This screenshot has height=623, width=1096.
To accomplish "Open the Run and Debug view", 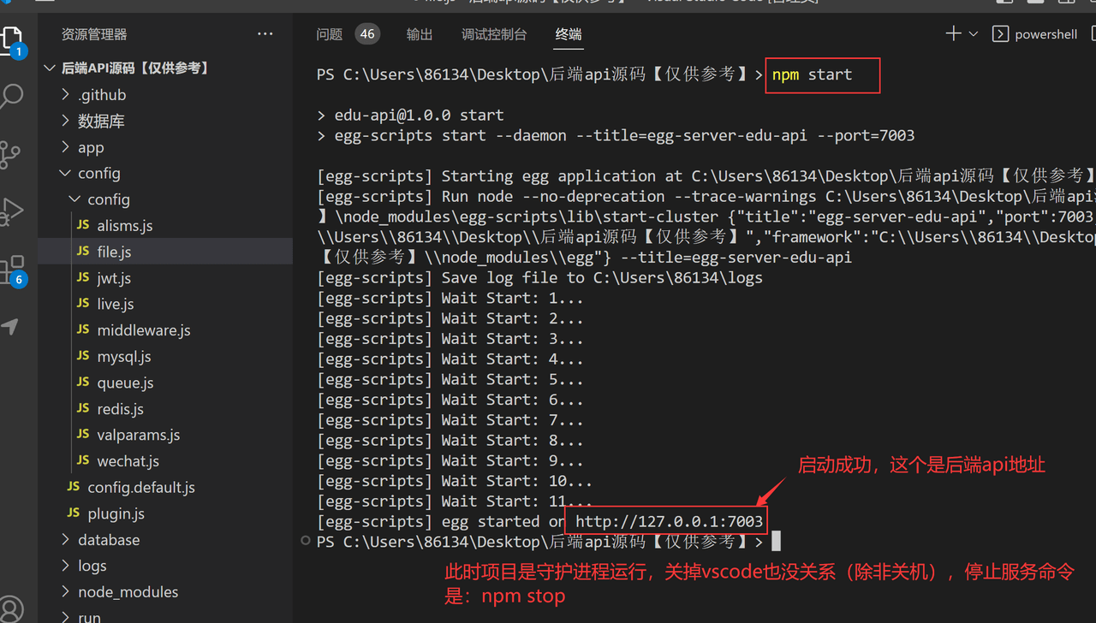I will (11, 211).
